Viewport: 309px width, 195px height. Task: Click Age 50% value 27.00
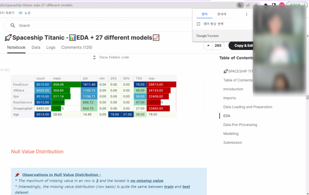pyautogui.click(x=127, y=114)
